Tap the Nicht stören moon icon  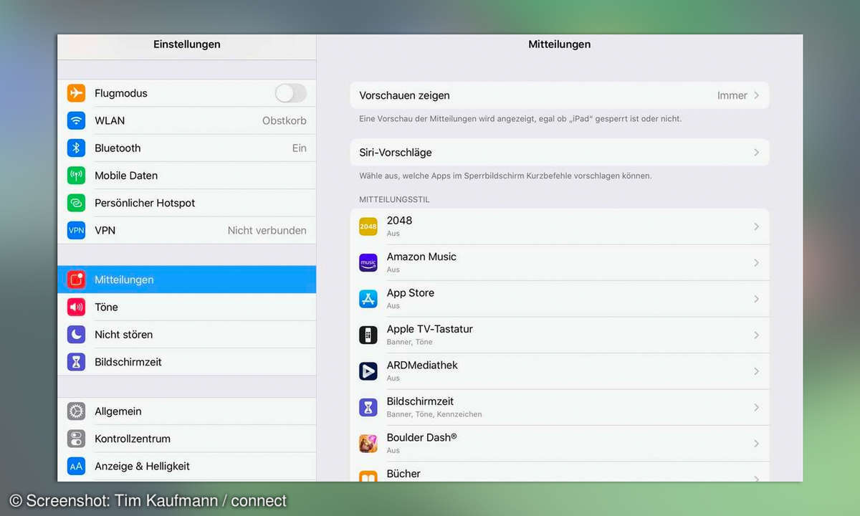[x=76, y=335]
